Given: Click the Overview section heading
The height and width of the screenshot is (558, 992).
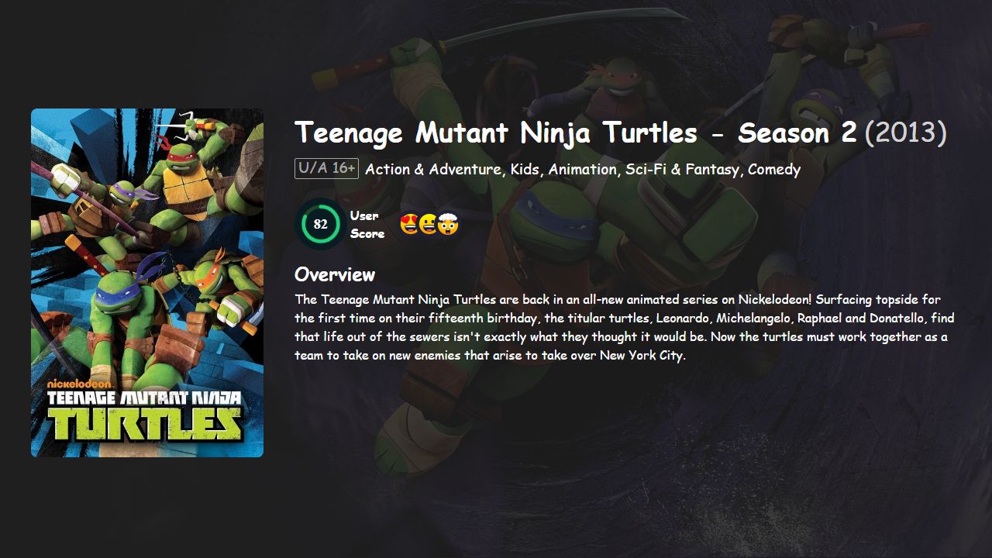Looking at the screenshot, I should click(x=333, y=274).
